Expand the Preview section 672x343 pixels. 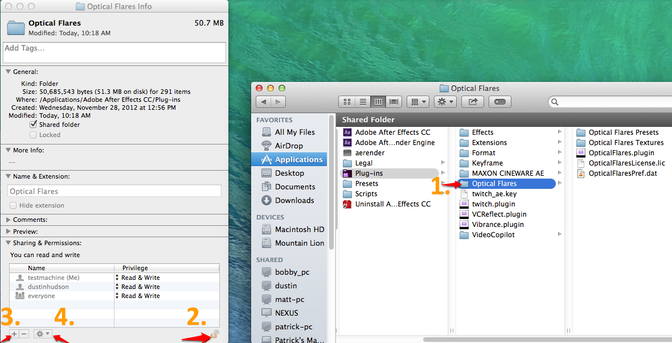point(8,232)
